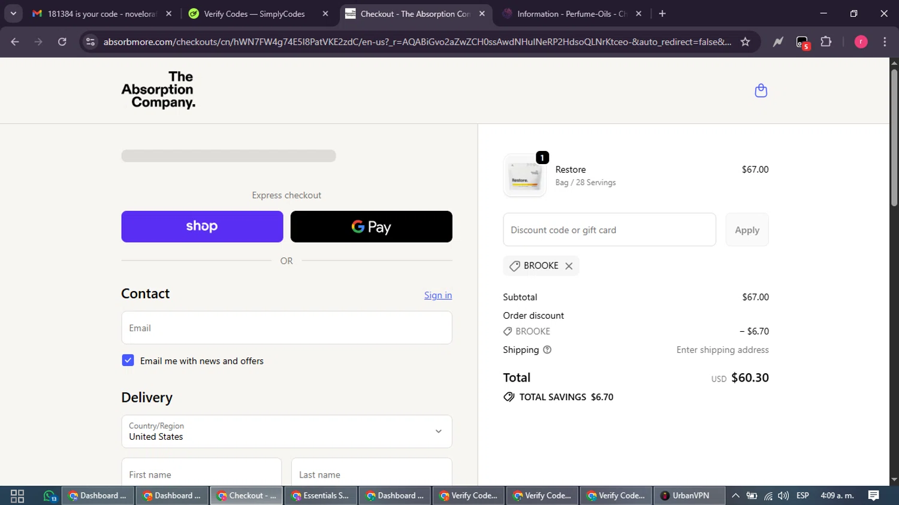Click The Absorption Company logo
This screenshot has height=505, width=899.
click(x=158, y=90)
